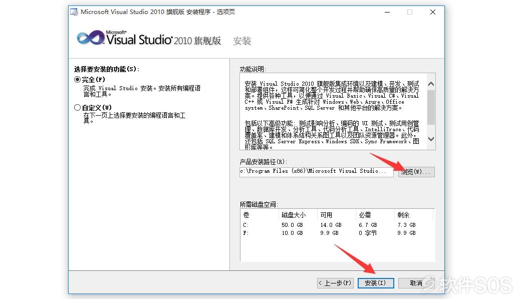Screen dimensions: 520x299
Task: Click the 必需 column header
Action: click(x=375, y=215)
